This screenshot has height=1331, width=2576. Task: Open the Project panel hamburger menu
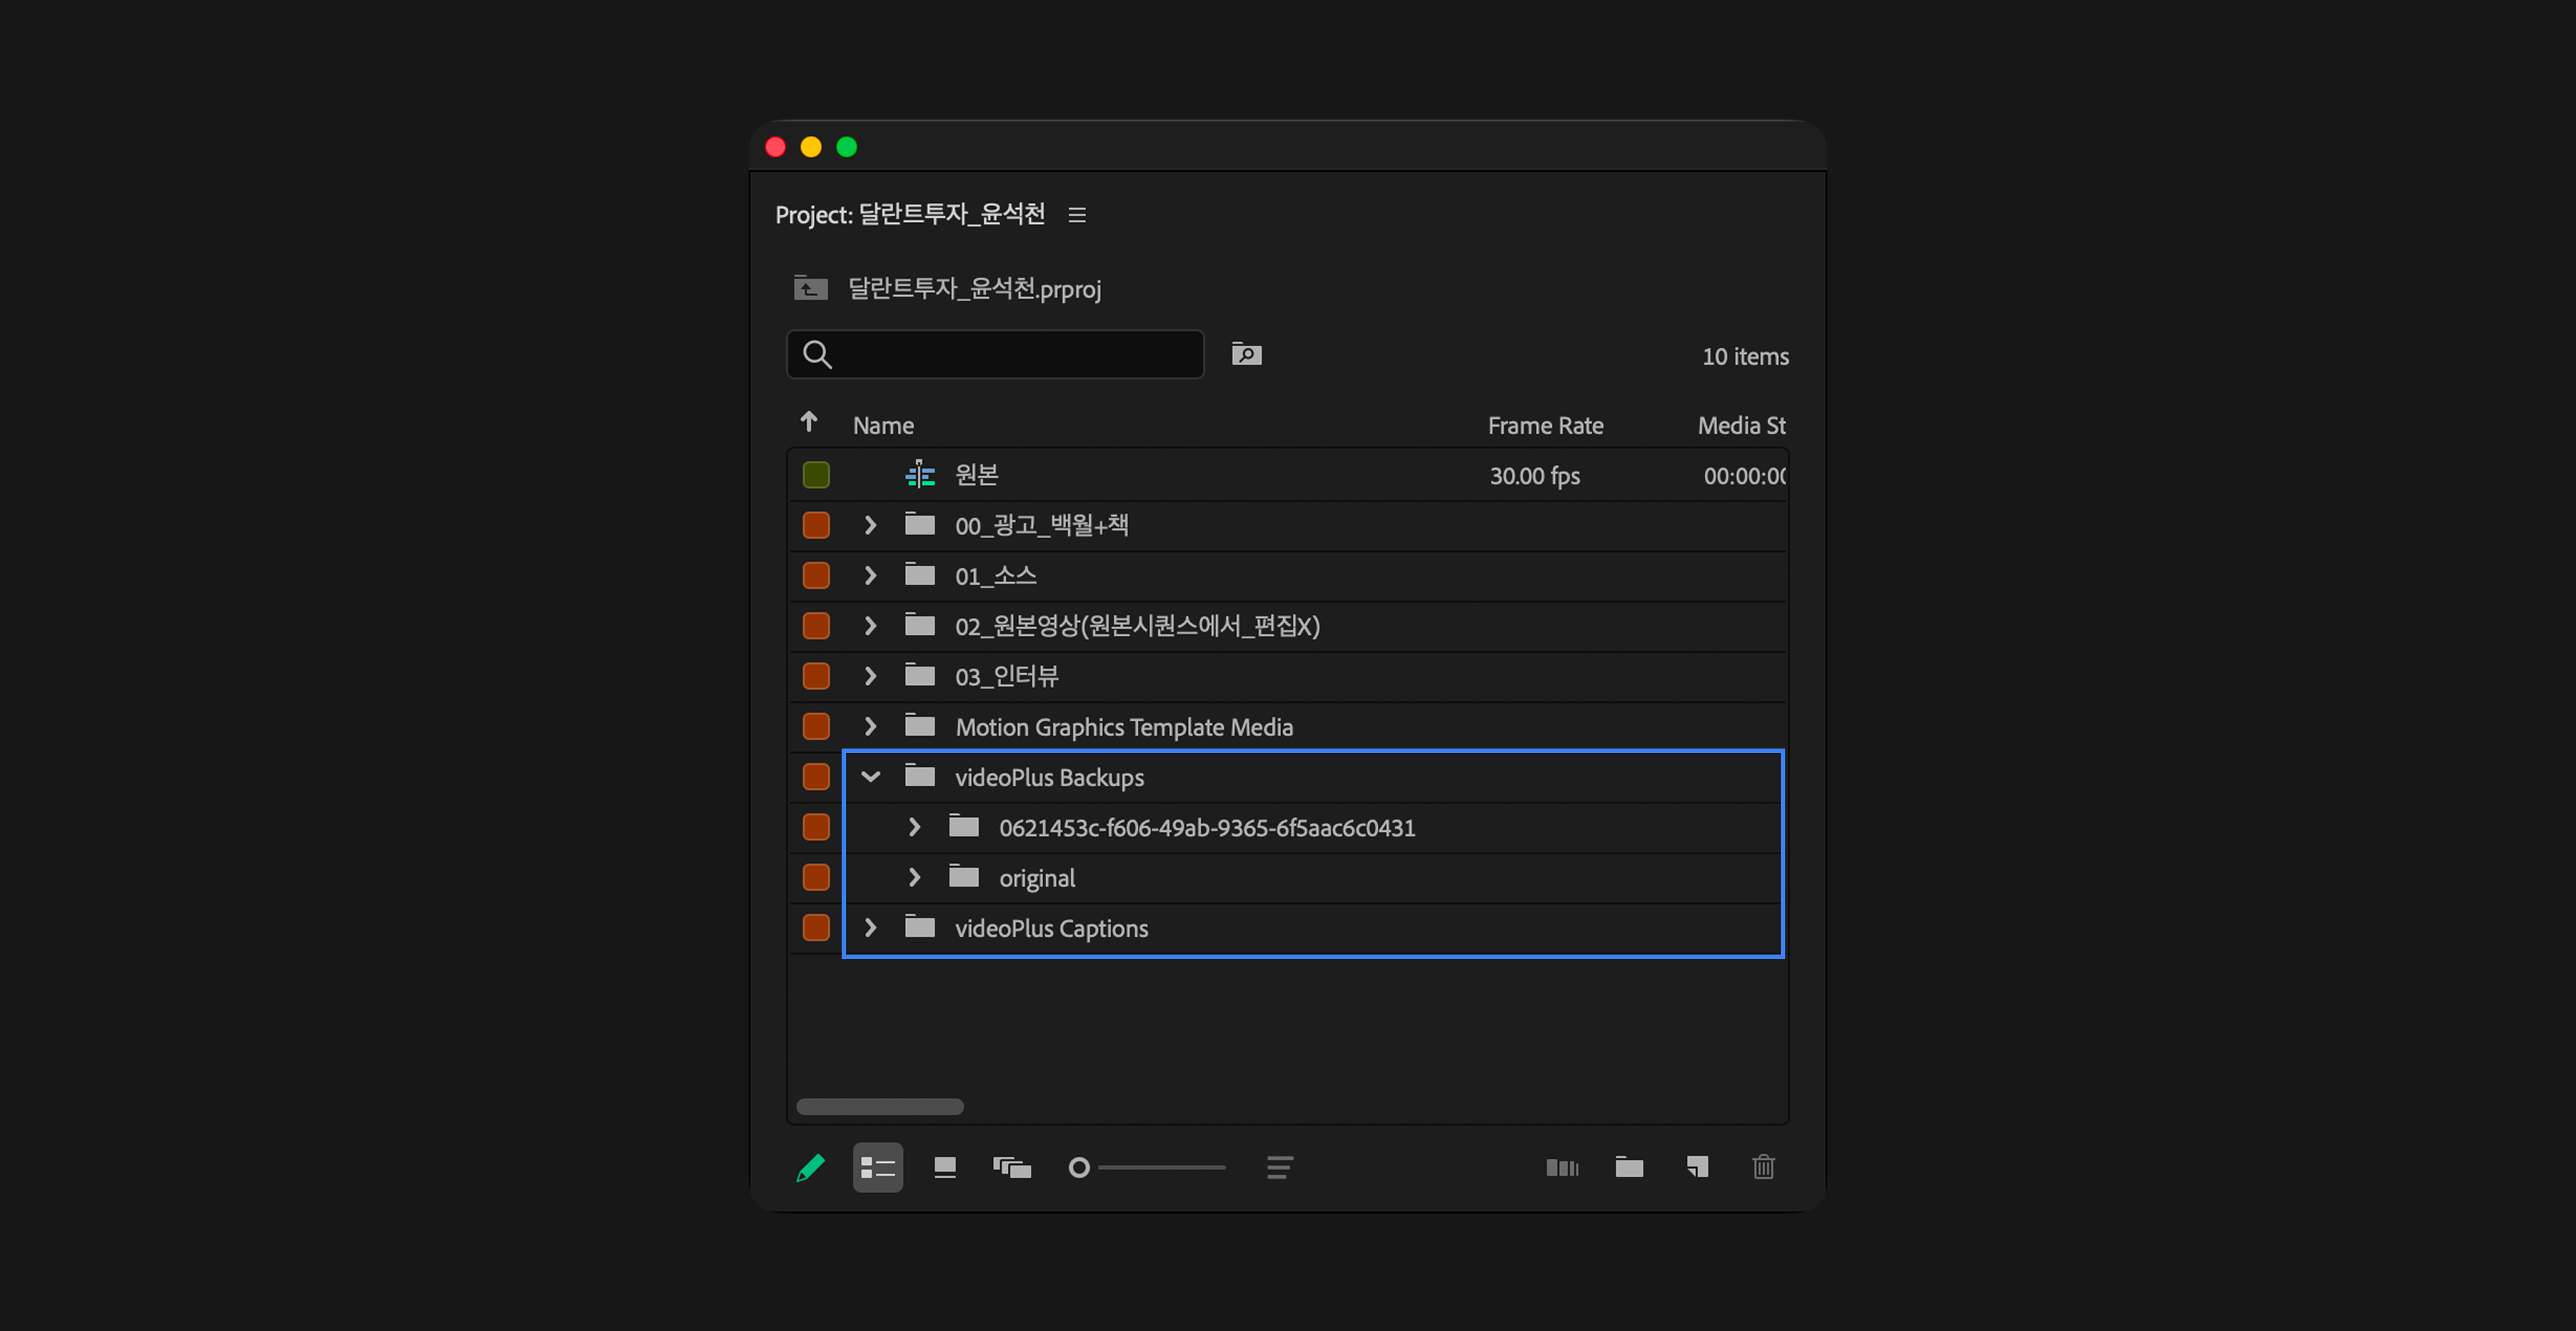(1077, 215)
